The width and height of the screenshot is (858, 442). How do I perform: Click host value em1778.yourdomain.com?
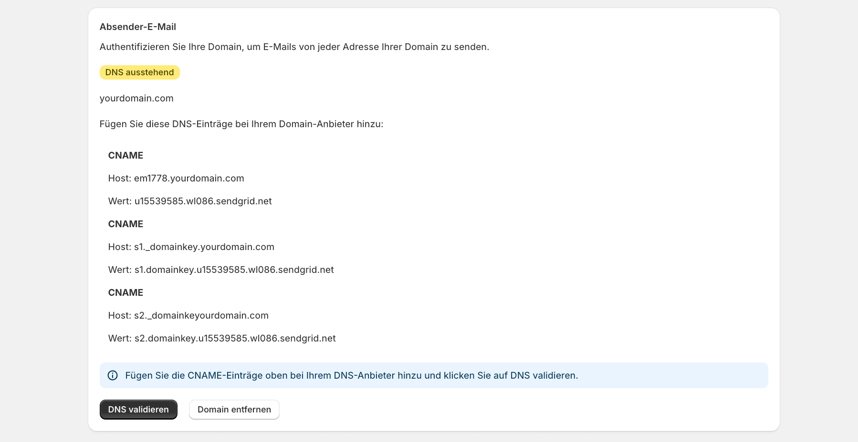pyautogui.click(x=176, y=178)
